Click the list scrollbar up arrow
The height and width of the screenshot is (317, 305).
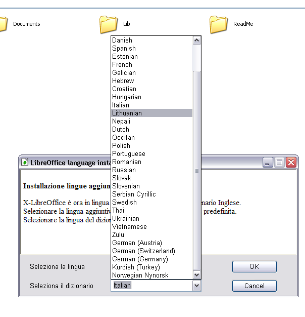click(196, 41)
